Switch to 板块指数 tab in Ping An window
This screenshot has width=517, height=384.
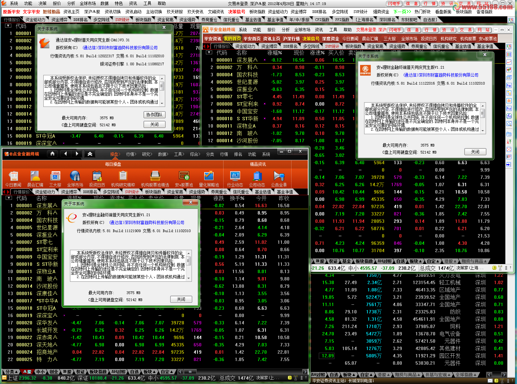[x=353, y=46]
